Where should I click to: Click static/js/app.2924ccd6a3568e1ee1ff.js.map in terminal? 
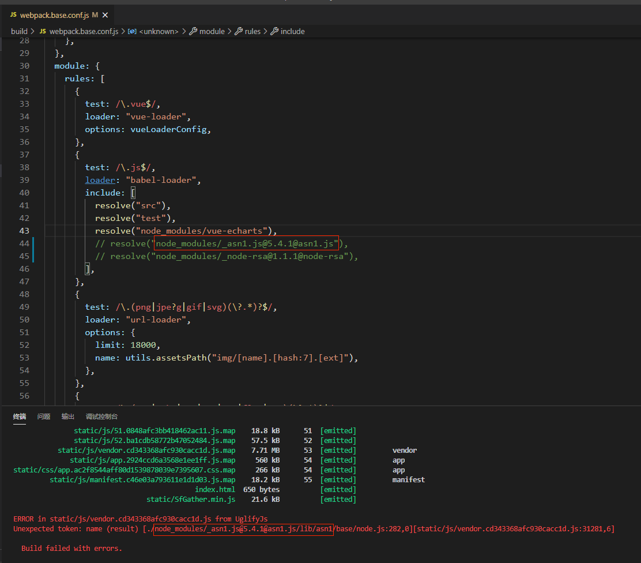pos(153,460)
